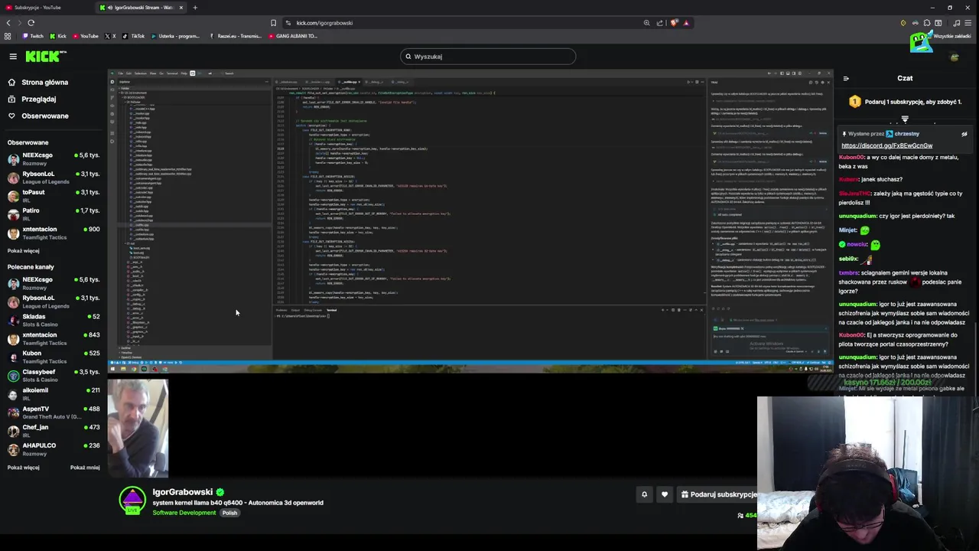Click the streamer's profile avatar with LIVE badge
Viewport: 979px width, 551px height.
(x=132, y=500)
